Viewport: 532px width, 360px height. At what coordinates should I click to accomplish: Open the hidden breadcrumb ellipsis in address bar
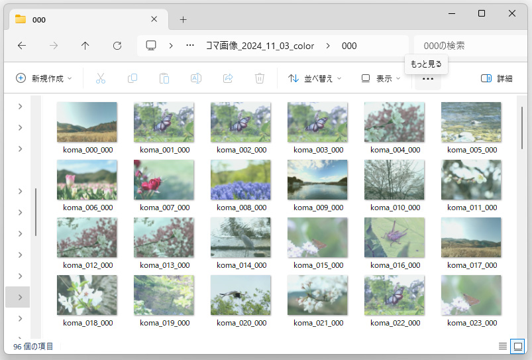pyautogui.click(x=190, y=46)
